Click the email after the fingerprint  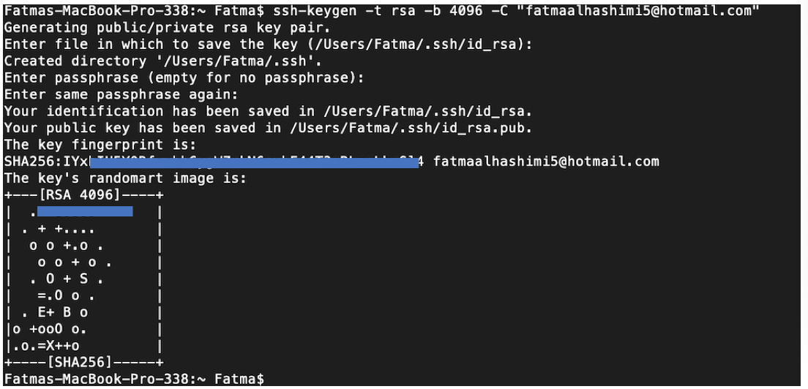[546, 162]
